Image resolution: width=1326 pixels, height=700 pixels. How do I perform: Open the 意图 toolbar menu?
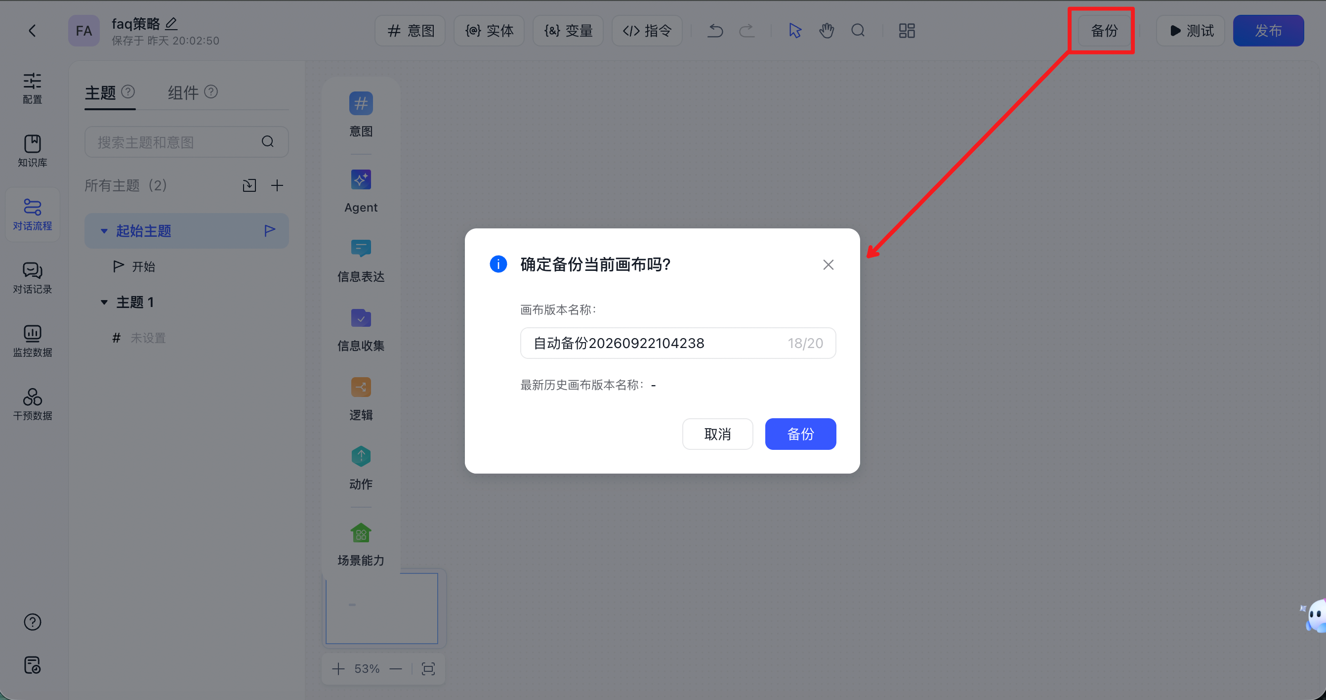410,31
